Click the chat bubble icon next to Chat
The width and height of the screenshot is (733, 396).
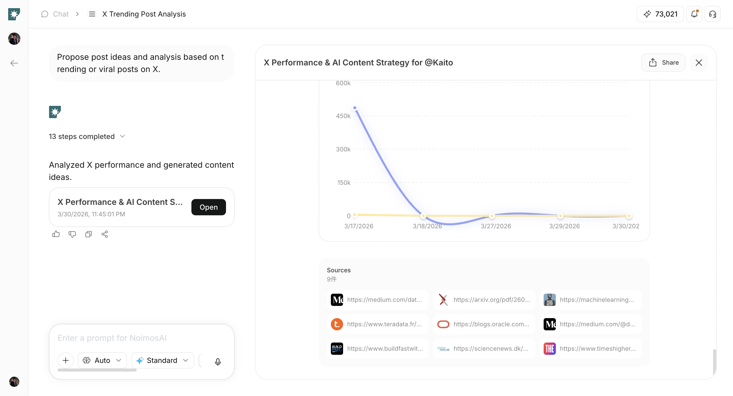[x=44, y=14]
